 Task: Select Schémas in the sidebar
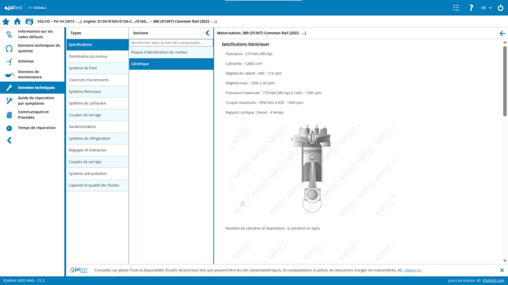(x=26, y=61)
